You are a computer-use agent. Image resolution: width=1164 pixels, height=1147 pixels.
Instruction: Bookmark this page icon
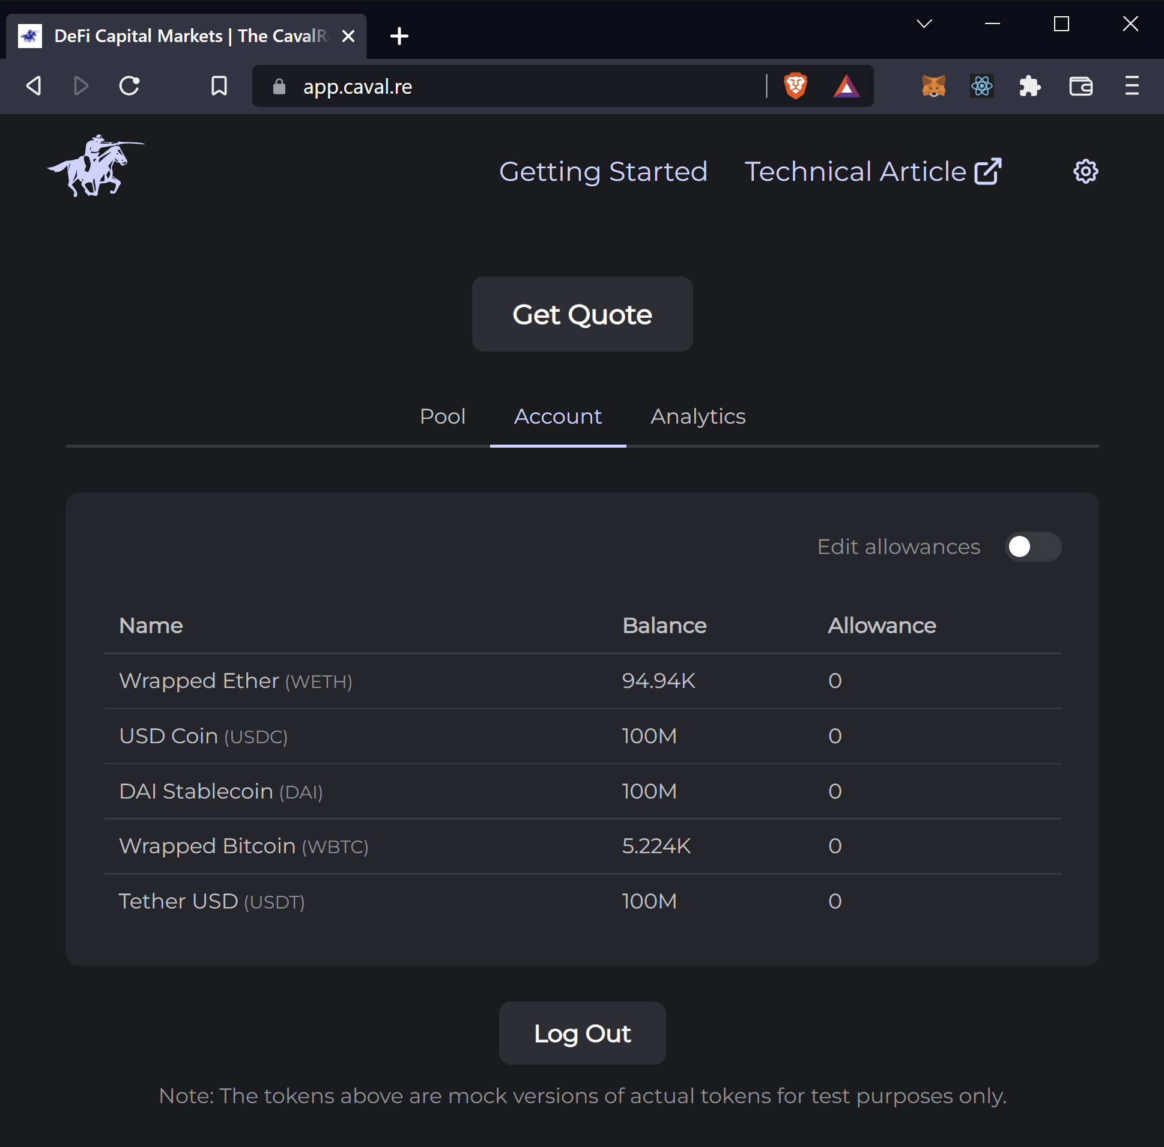tap(219, 85)
